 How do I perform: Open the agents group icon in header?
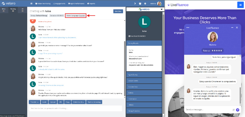pyautogui.click(x=140, y=4)
